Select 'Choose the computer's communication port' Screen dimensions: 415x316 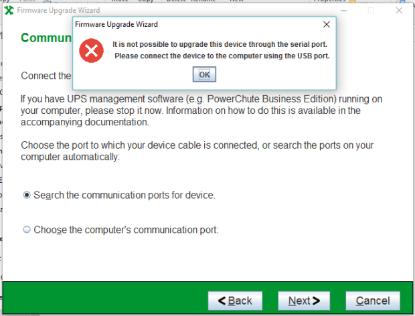[27, 230]
